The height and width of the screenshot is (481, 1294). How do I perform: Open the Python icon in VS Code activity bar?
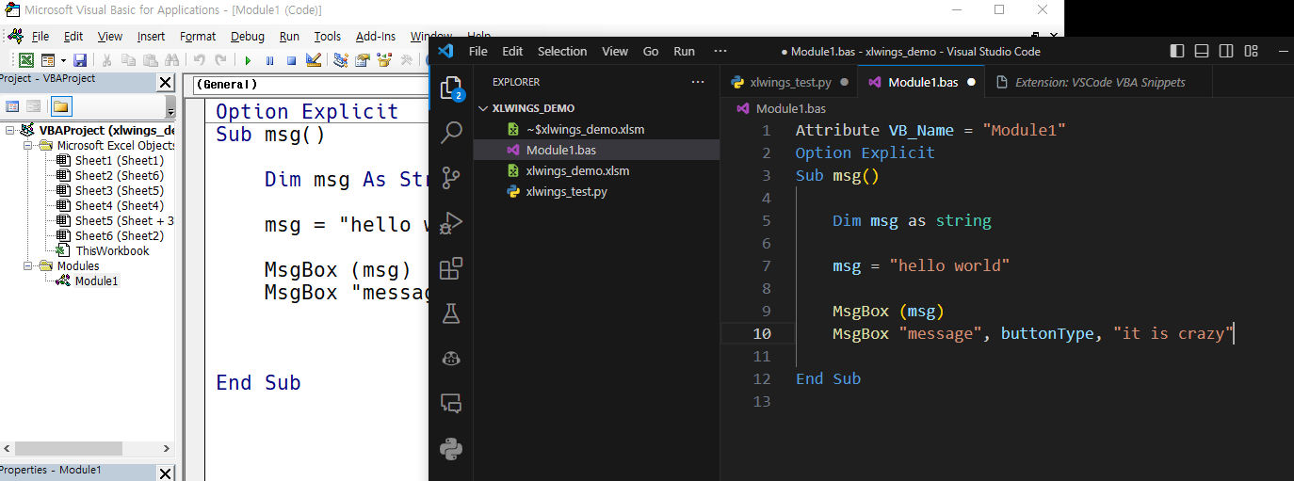pos(452,449)
